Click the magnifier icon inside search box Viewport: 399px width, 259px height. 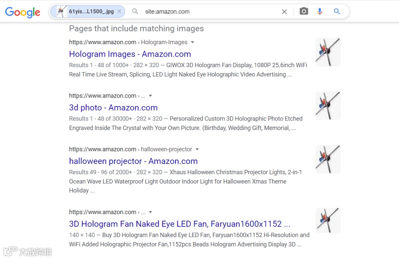click(135, 11)
